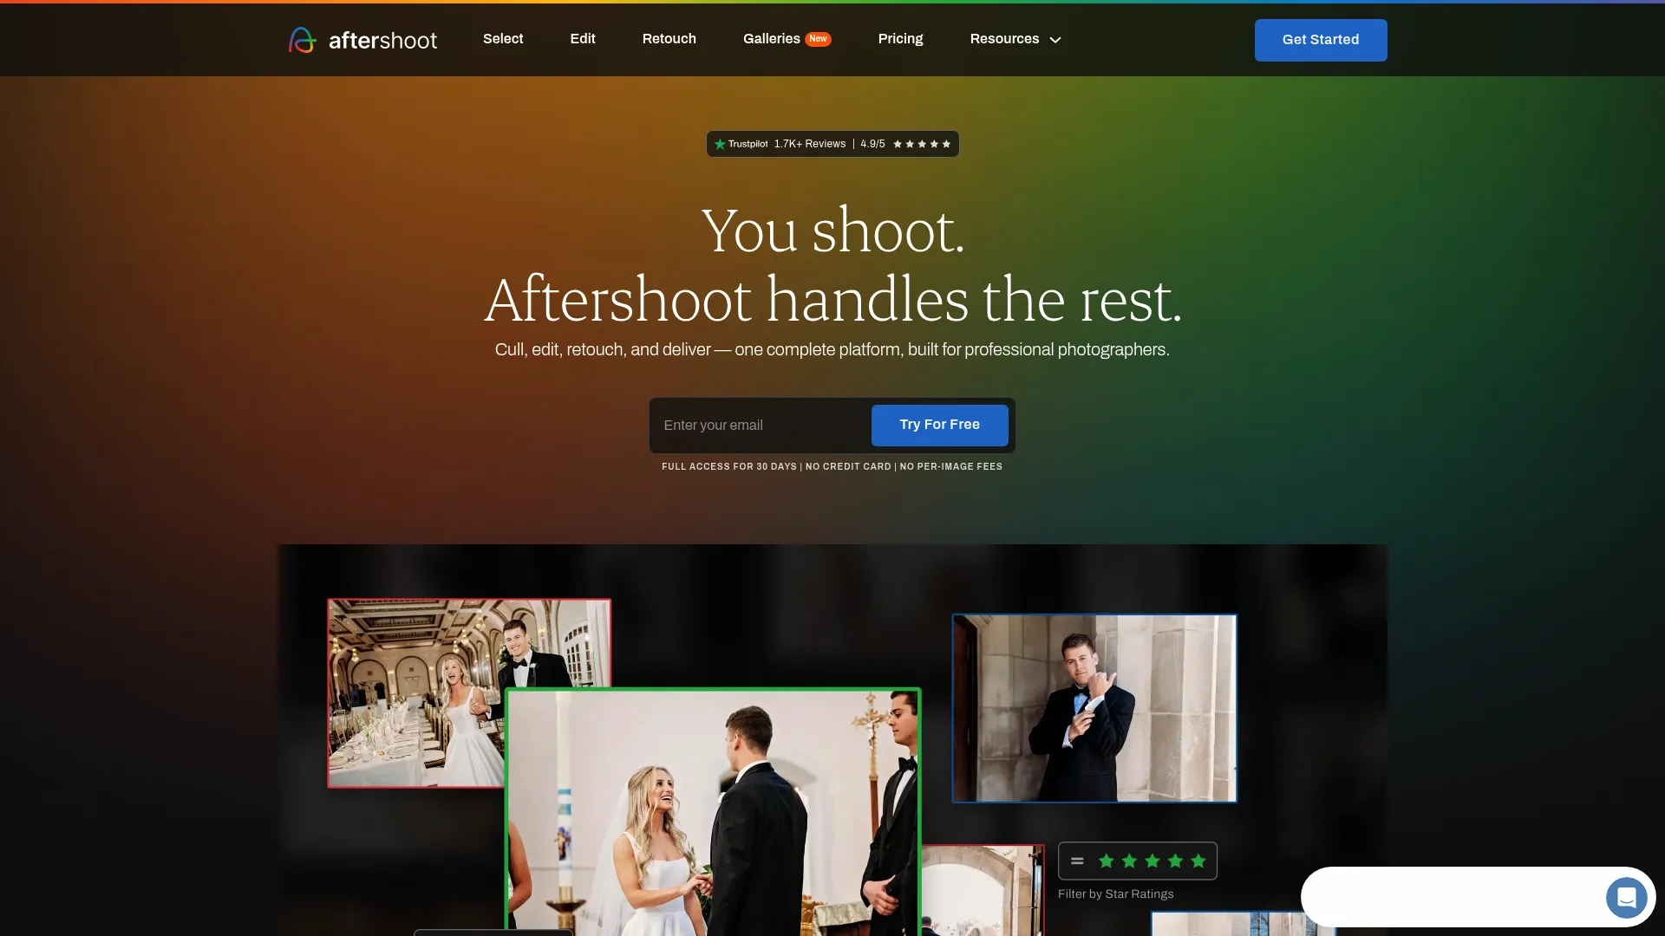Open Galleries in the navigation bar
The width and height of the screenshot is (1665, 936).
click(771, 39)
